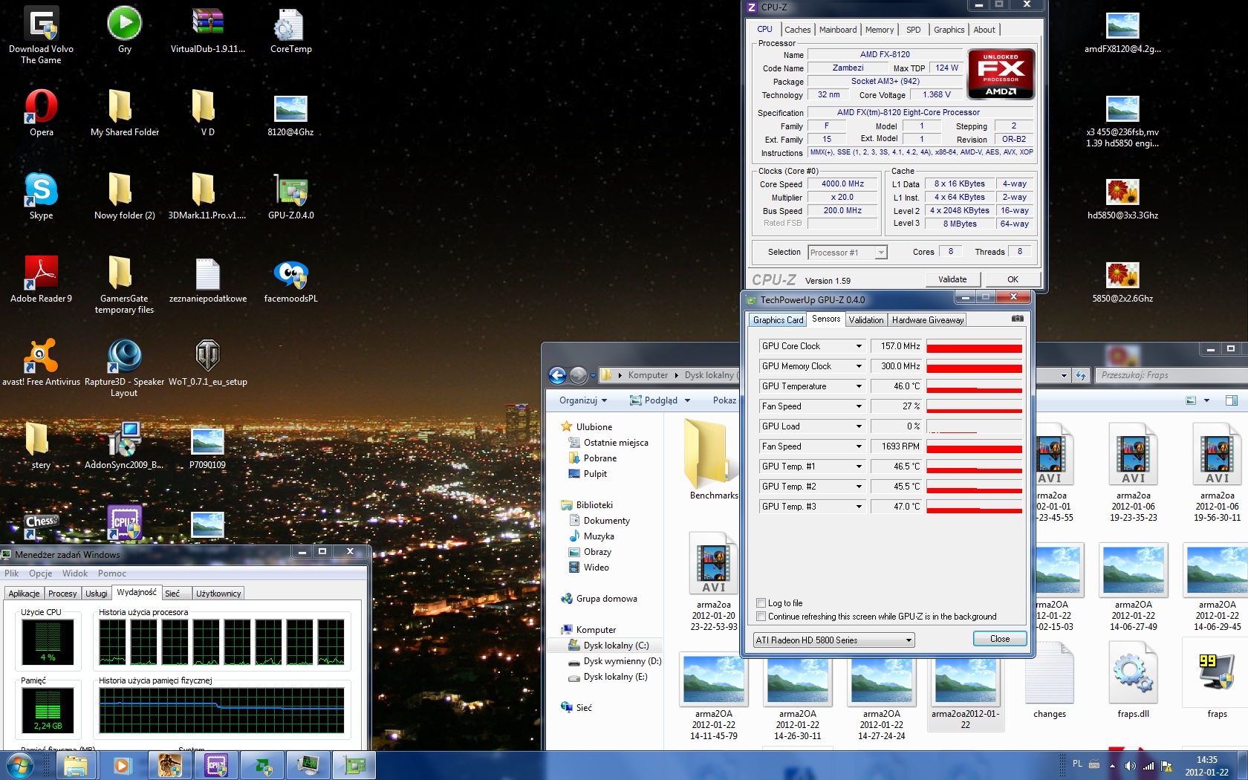Open the CoreTemp desktop icon
Viewport: 1248px width, 780px height.
coord(290,31)
